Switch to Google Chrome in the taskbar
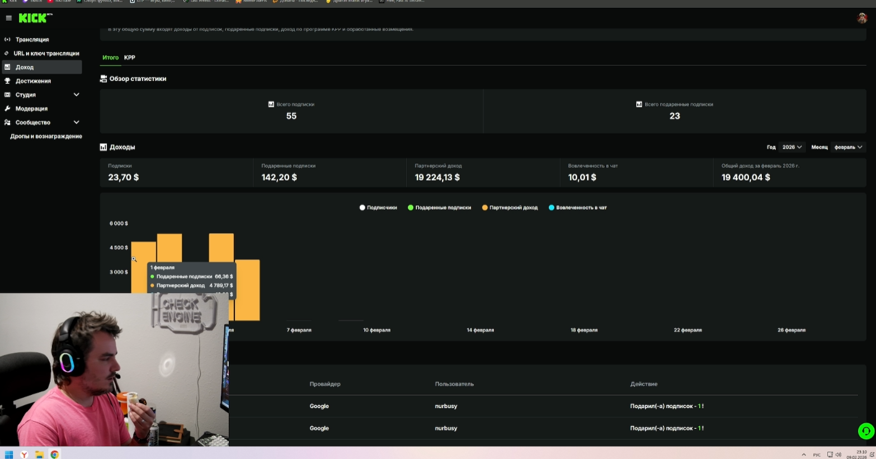 tap(55, 455)
